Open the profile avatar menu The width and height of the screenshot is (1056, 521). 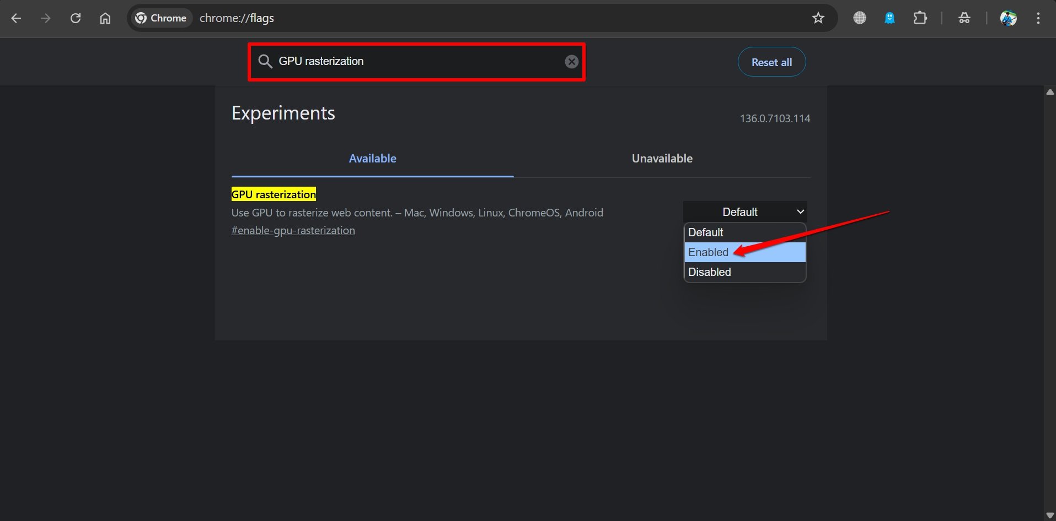pos(1009,18)
